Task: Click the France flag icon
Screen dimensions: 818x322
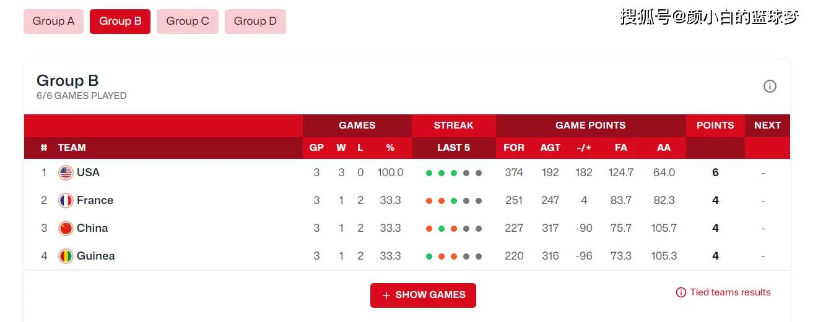Action: 66,201
